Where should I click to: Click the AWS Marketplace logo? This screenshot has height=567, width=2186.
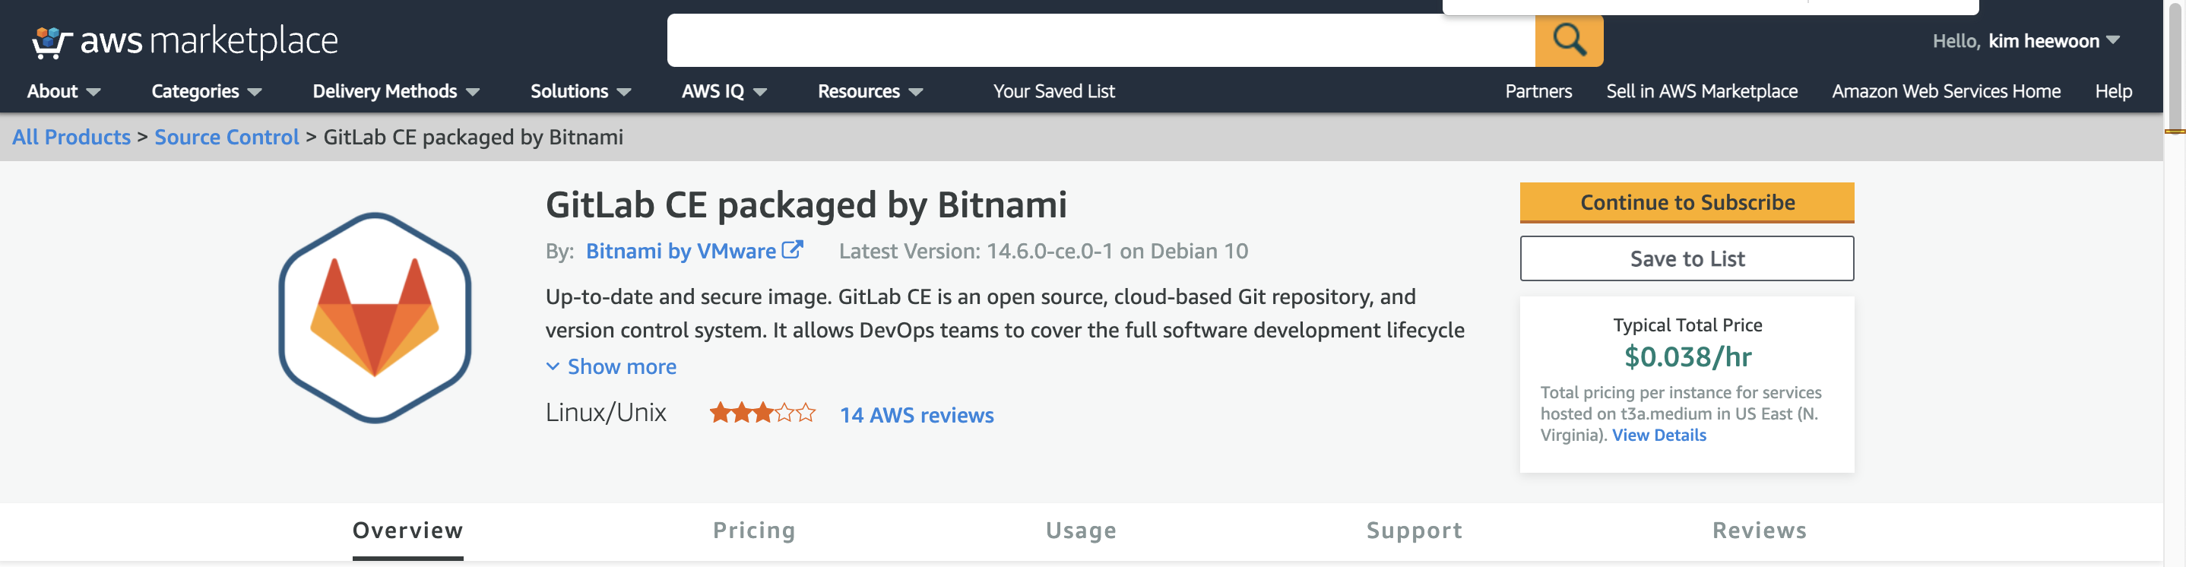coord(184,41)
